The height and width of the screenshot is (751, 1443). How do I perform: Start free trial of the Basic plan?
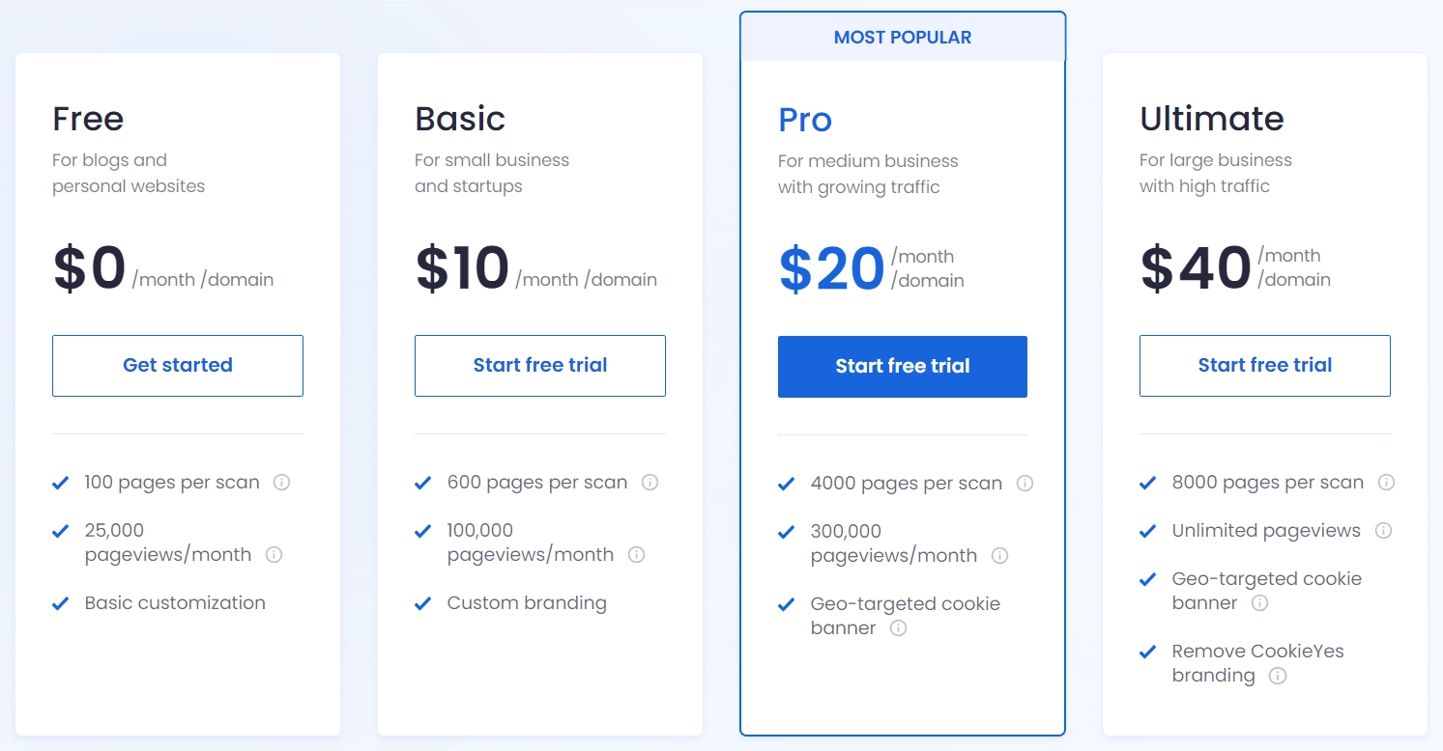click(x=539, y=365)
